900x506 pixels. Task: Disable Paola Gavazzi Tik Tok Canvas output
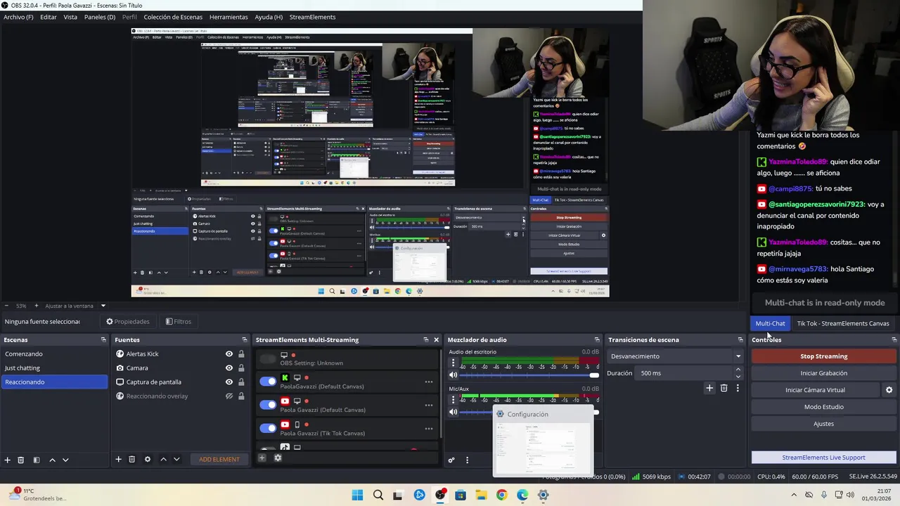point(268,428)
